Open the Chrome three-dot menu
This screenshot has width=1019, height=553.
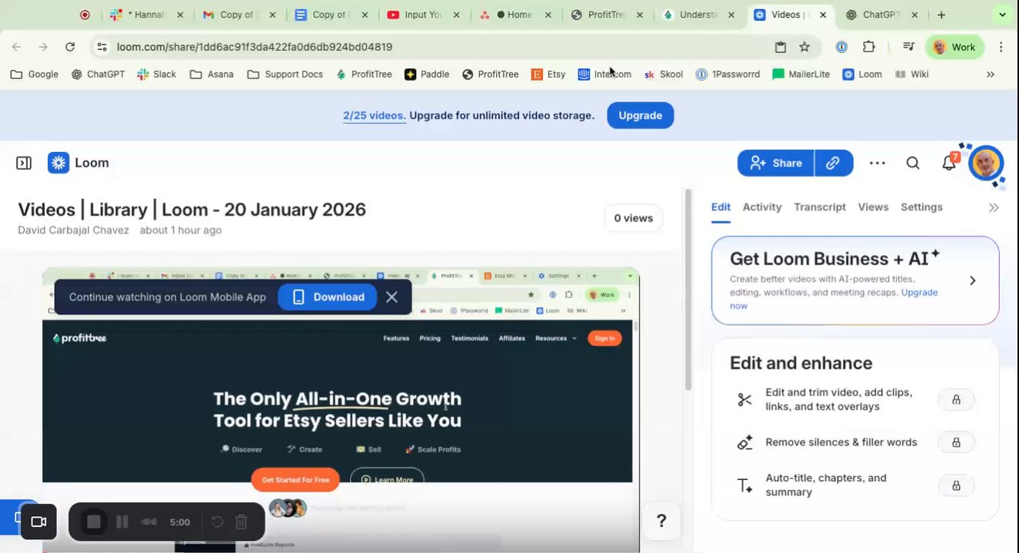(1001, 47)
